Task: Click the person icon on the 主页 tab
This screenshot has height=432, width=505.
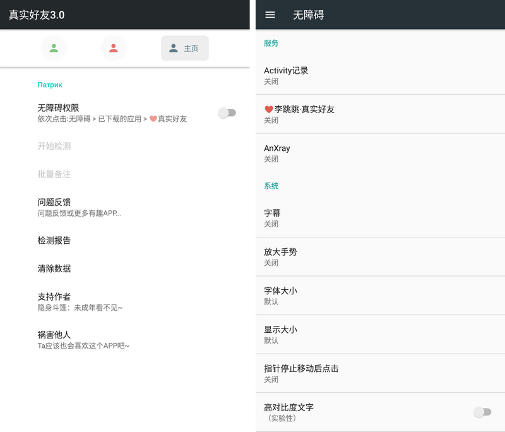Action: pyautogui.click(x=173, y=48)
